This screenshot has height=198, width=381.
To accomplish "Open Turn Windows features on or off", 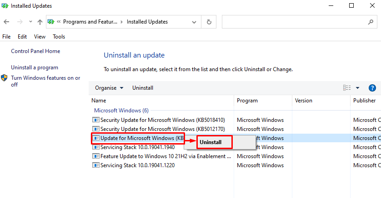I will (45, 81).
